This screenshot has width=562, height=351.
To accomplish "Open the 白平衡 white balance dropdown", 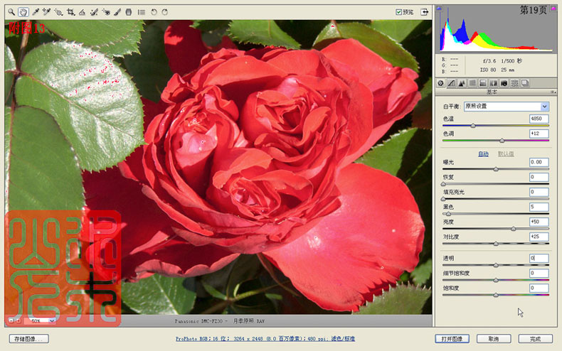I will pyautogui.click(x=506, y=107).
